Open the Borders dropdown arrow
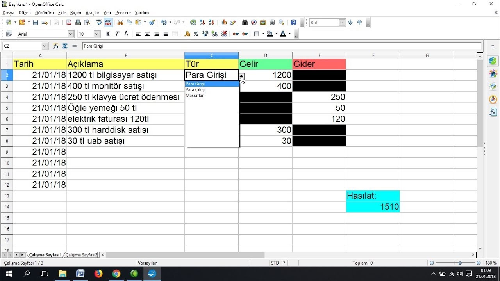500x281 pixels. (263, 34)
